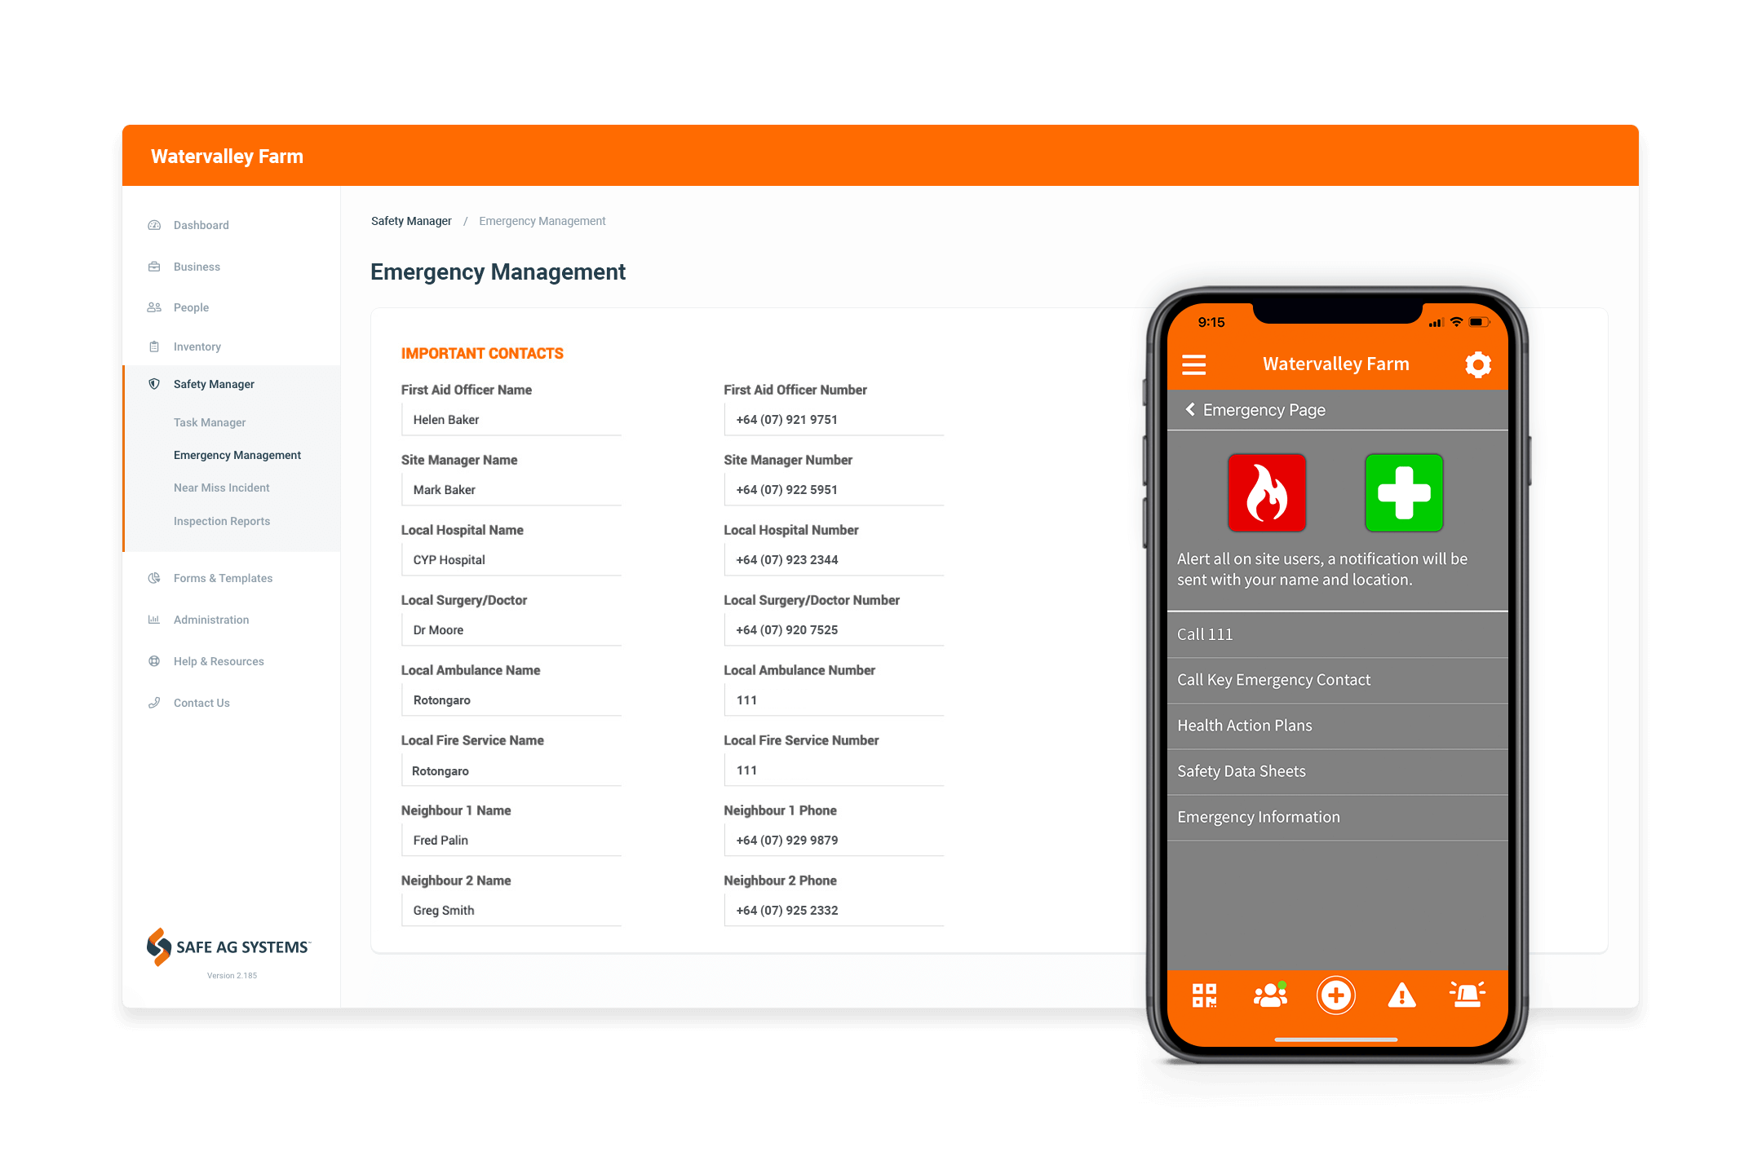Navigate to Near Miss Incident section
Screen dimensions: 1762x1174
[222, 488]
